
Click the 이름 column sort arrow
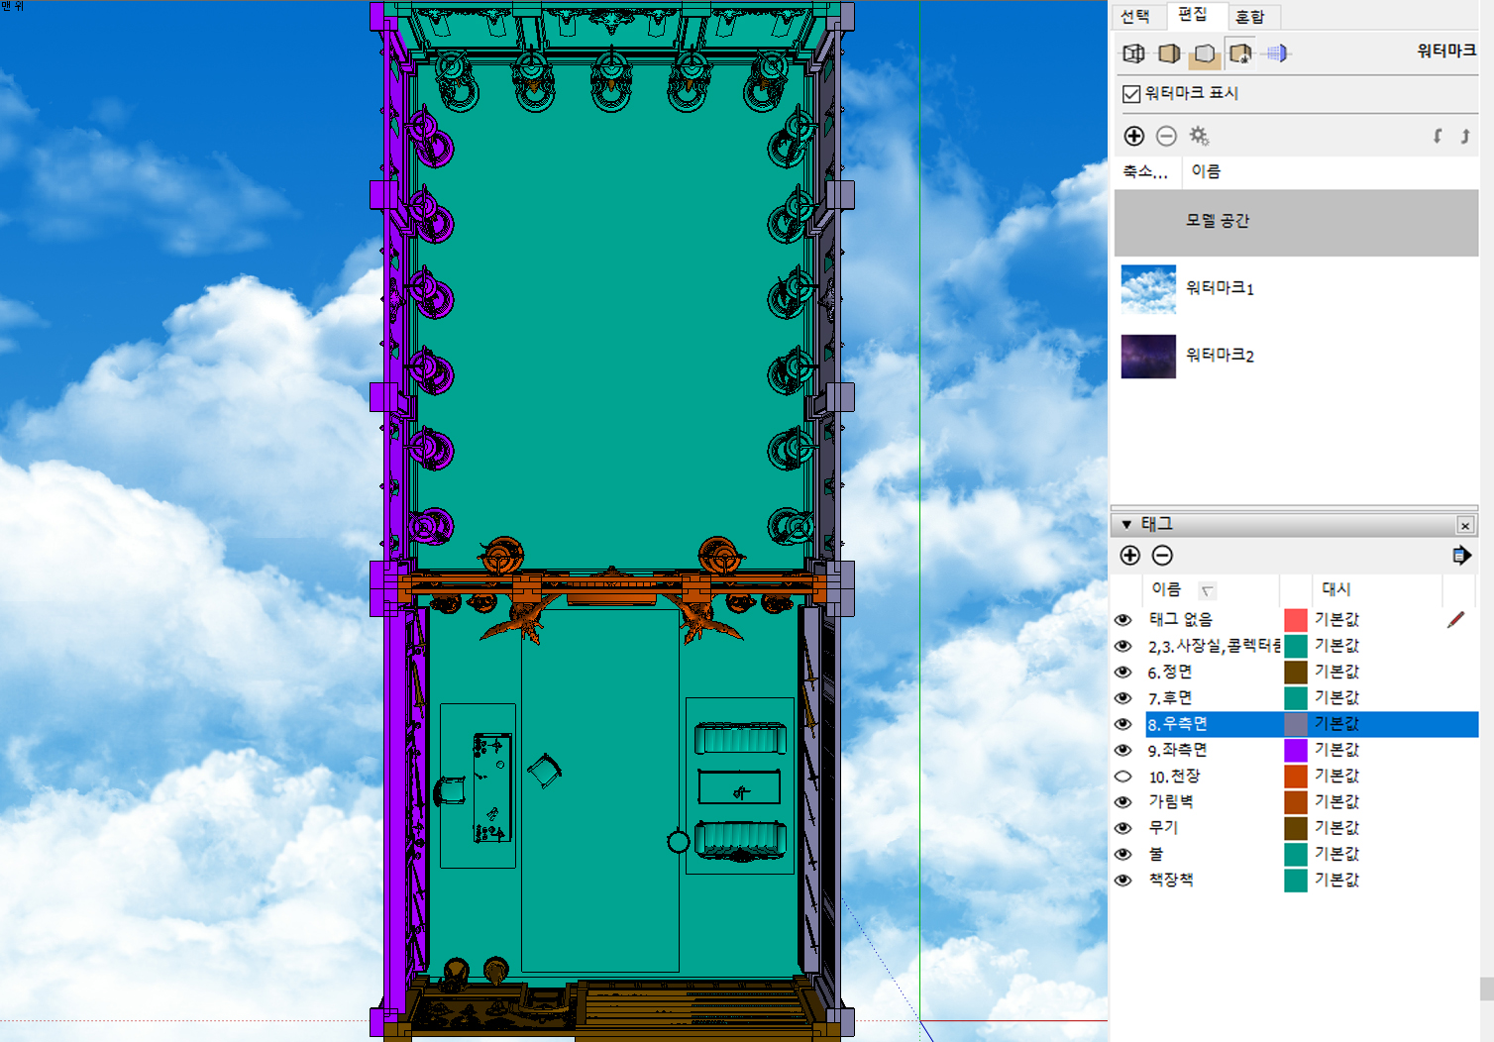[x=1207, y=591]
